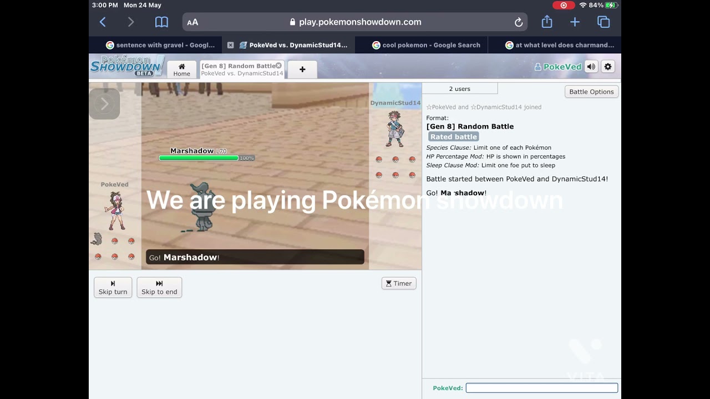This screenshot has height=399, width=710.
Task: Add a new Safari tab
Action: coord(575,22)
